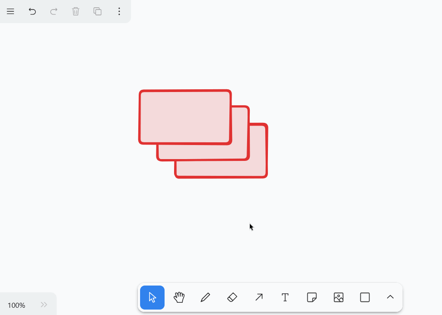
Task: Duplicate selection with the copy icon
Action: 97,11
